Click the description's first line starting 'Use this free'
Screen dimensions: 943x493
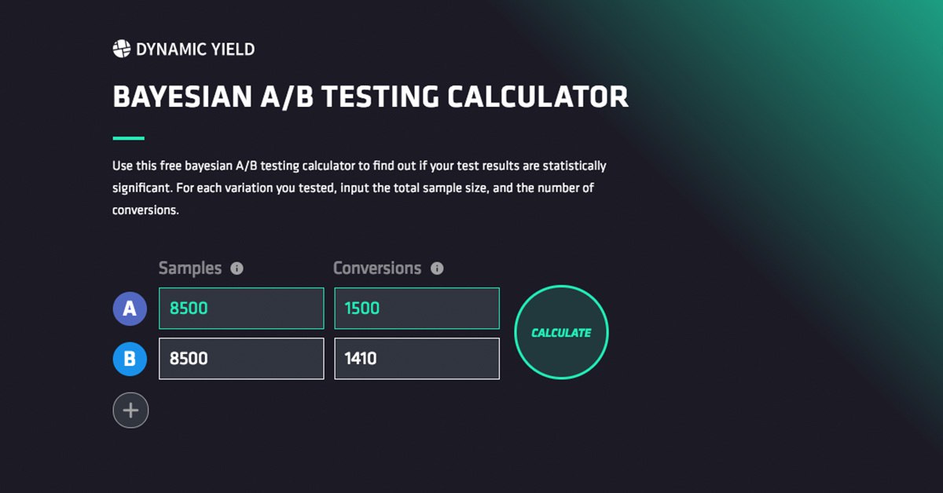click(x=359, y=166)
